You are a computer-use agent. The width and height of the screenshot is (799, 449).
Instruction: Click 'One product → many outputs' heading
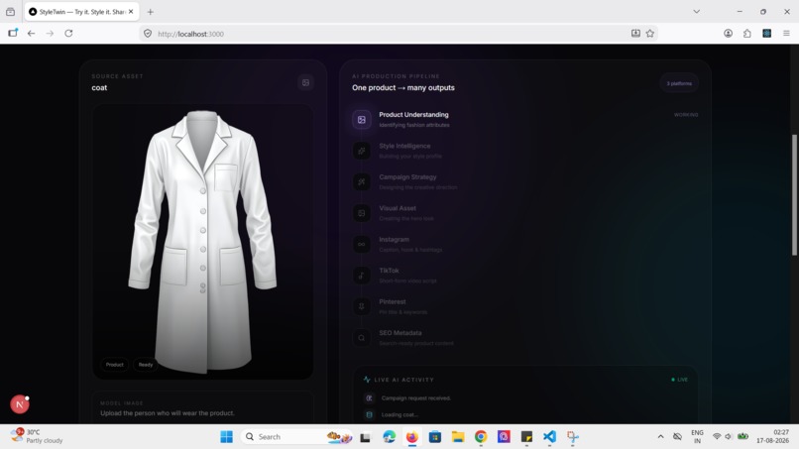coord(403,87)
